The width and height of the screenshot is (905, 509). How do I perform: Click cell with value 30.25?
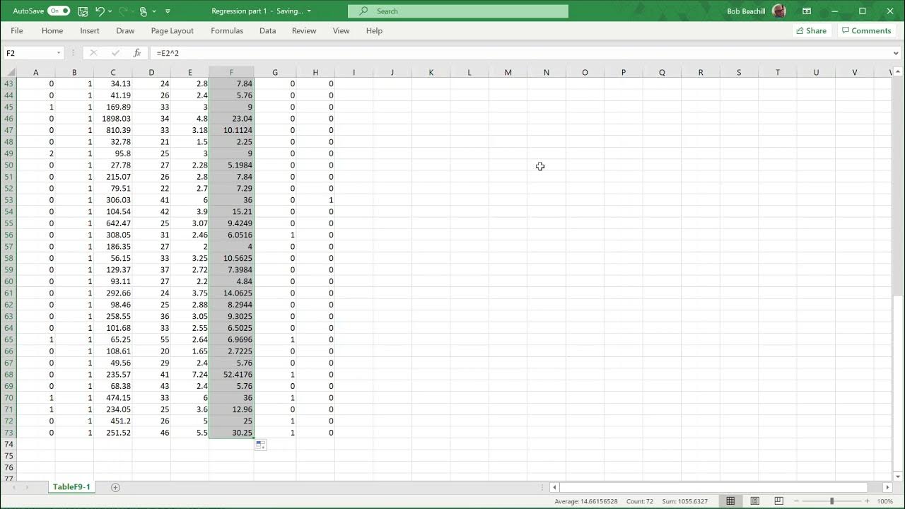(x=231, y=433)
